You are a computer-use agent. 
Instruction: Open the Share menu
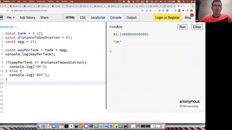(44, 18)
